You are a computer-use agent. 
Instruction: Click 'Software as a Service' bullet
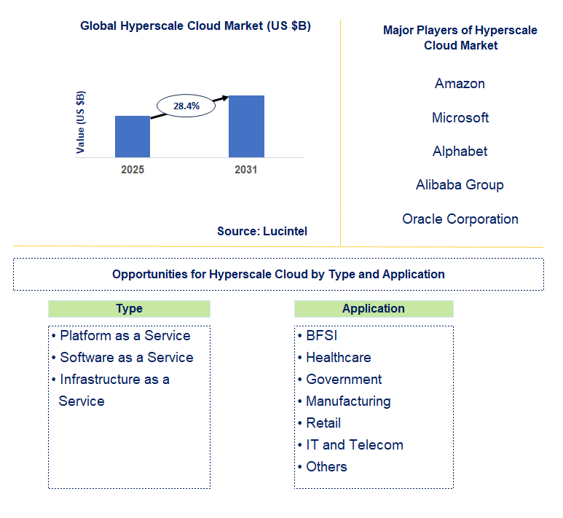[x=122, y=358]
